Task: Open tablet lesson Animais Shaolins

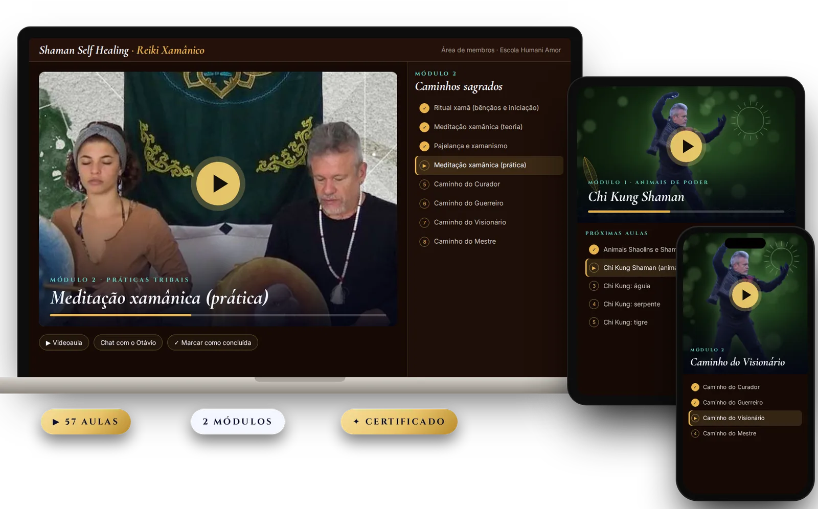Action: coord(631,249)
